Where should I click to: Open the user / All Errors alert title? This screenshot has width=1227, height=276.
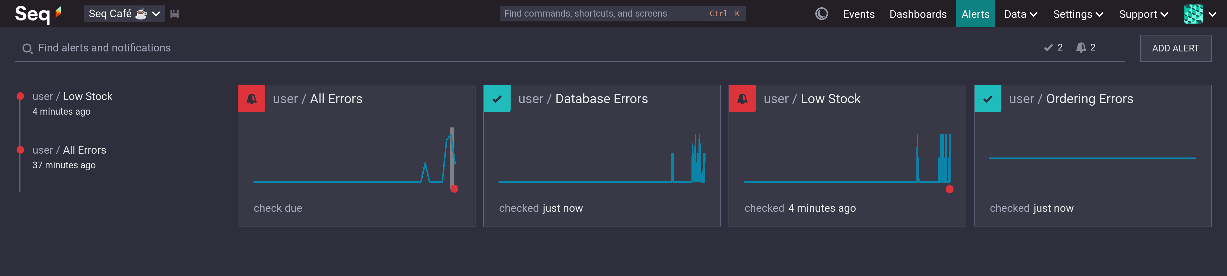click(x=318, y=98)
